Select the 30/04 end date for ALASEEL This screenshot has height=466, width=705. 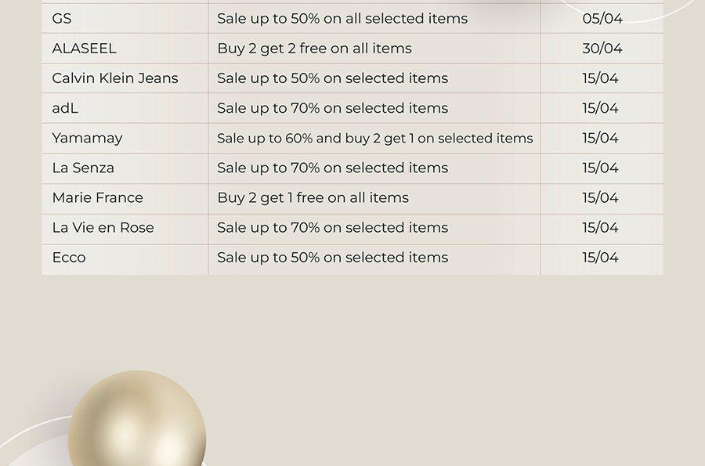(602, 48)
